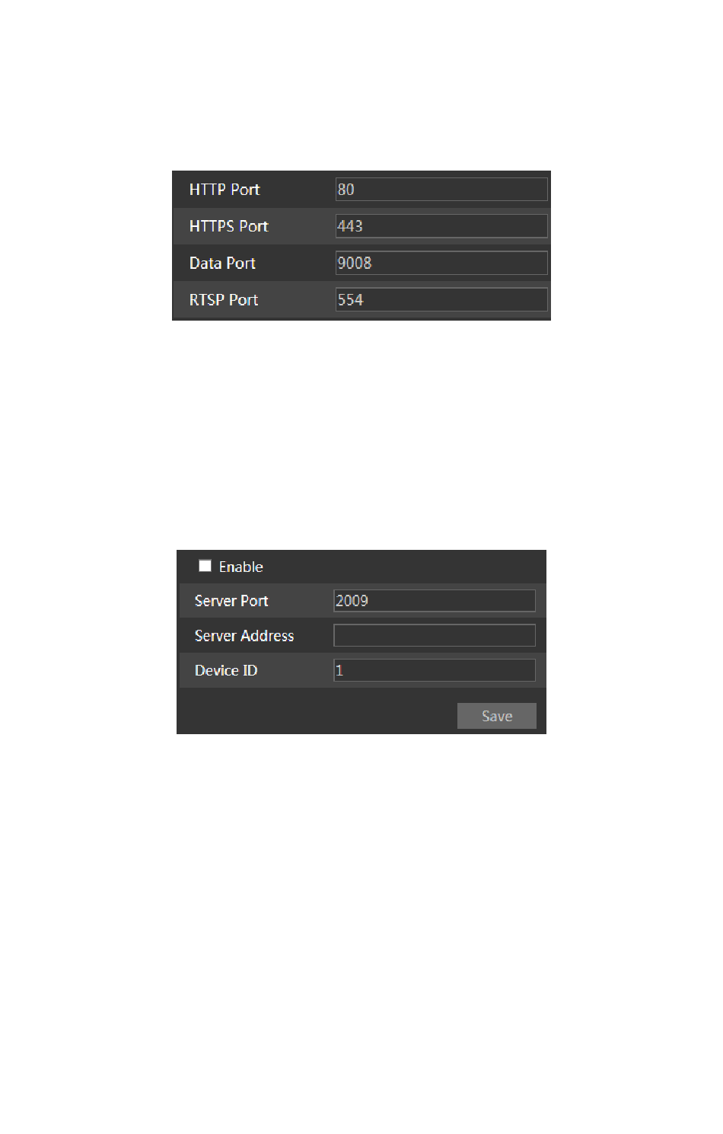Click the RTSP Port field showing 554
Image resolution: width=723 pixels, height=1134 pixels.
tap(441, 299)
